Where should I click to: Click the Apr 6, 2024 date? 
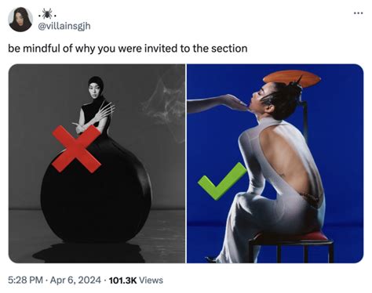[75, 280]
